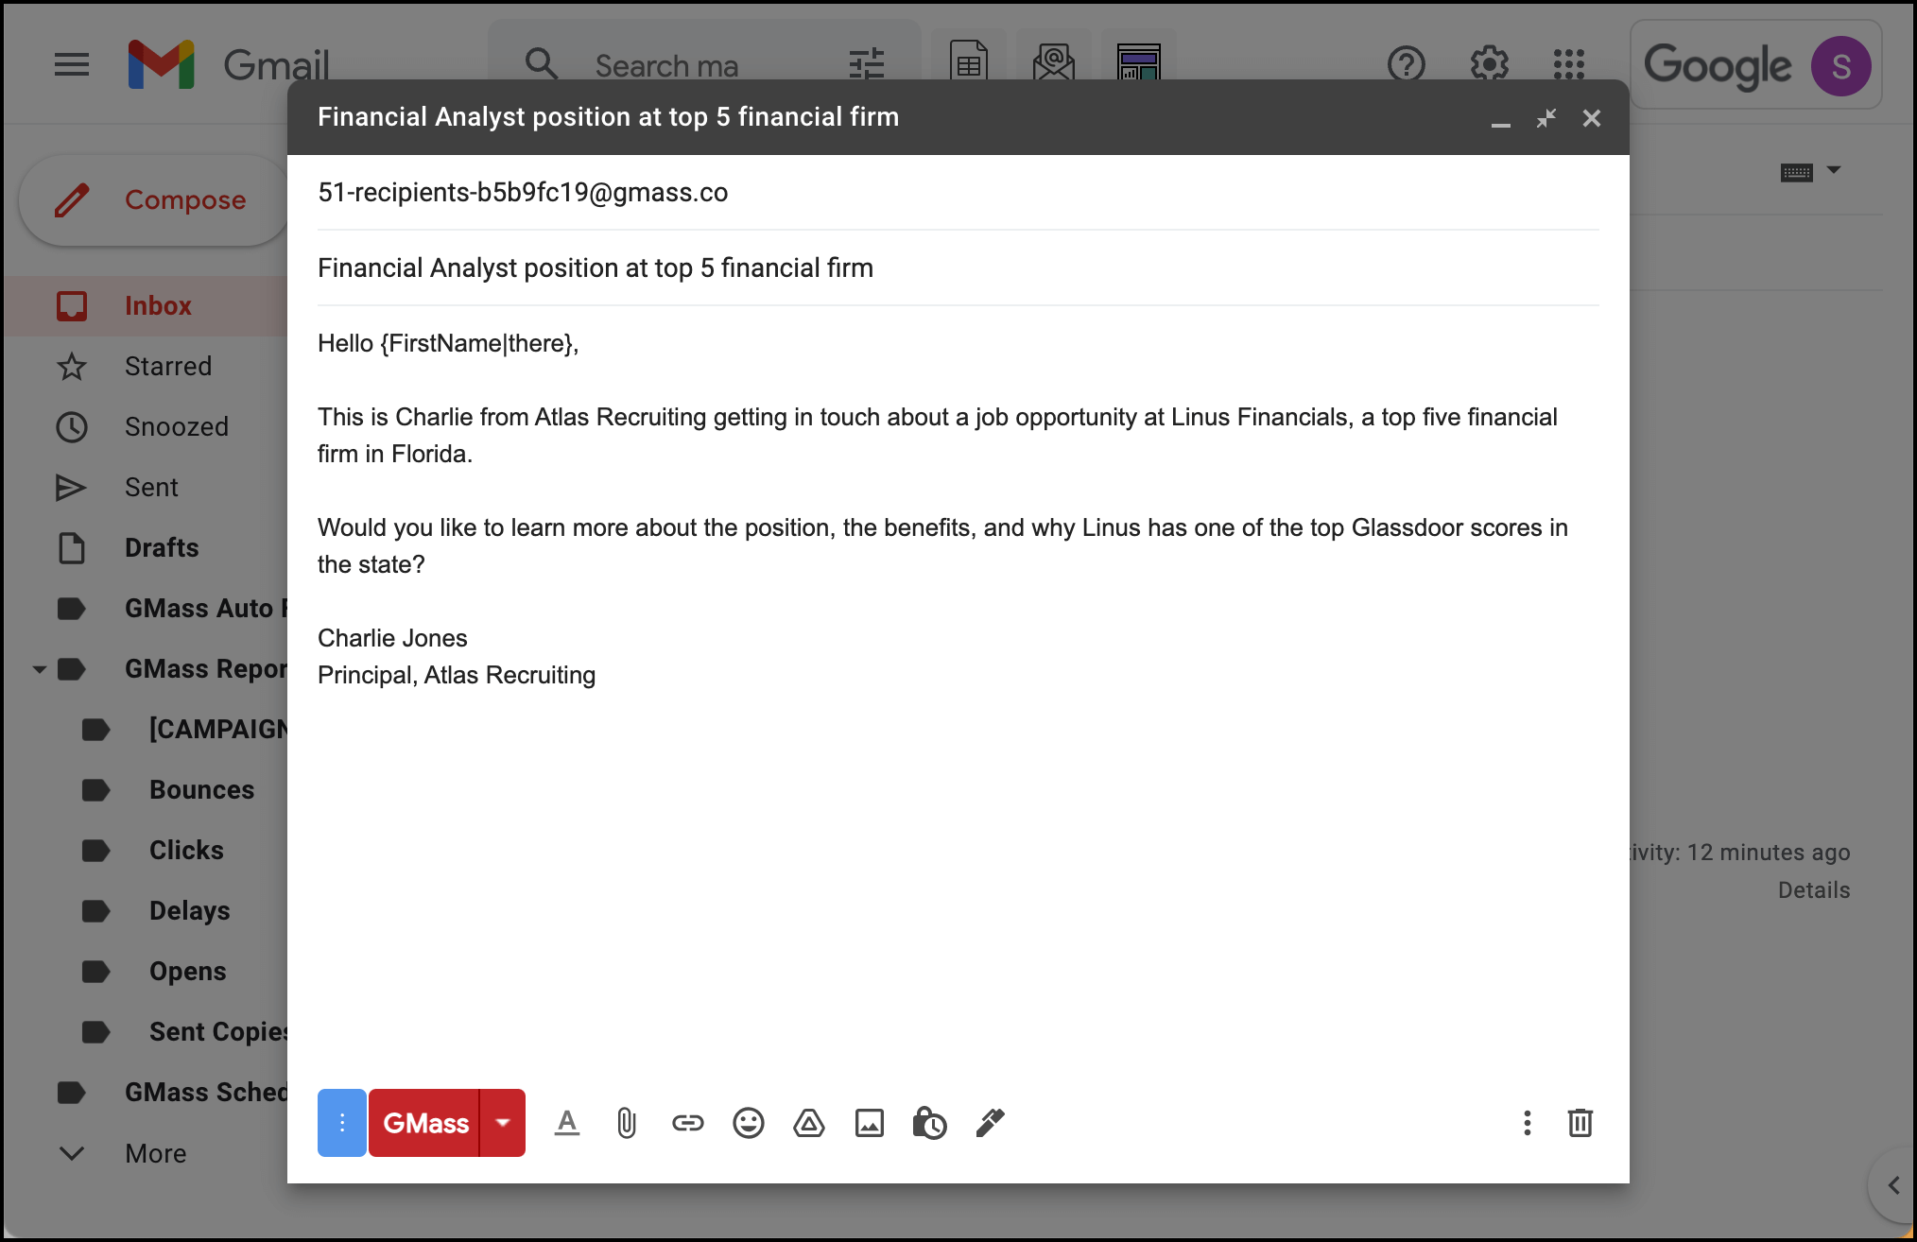Click the Gmail logo
Image resolution: width=1917 pixels, height=1242 pixels.
229,65
